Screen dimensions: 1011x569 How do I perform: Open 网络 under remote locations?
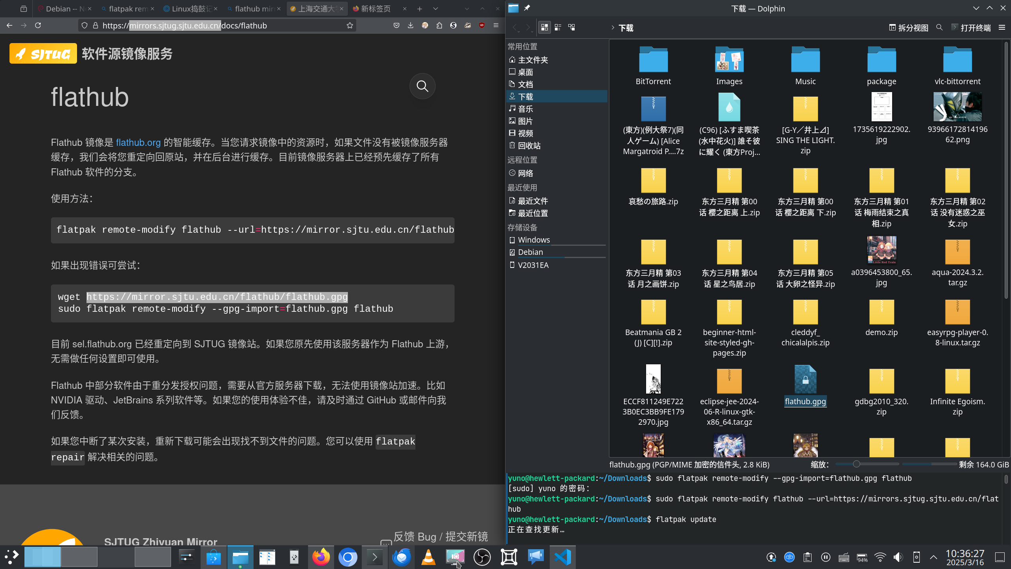pyautogui.click(x=557, y=173)
